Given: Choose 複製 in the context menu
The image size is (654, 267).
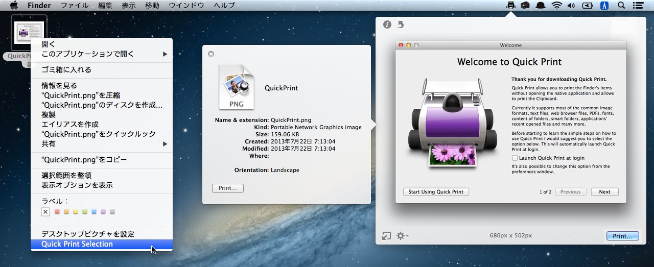Looking at the screenshot, I should 102,115.
